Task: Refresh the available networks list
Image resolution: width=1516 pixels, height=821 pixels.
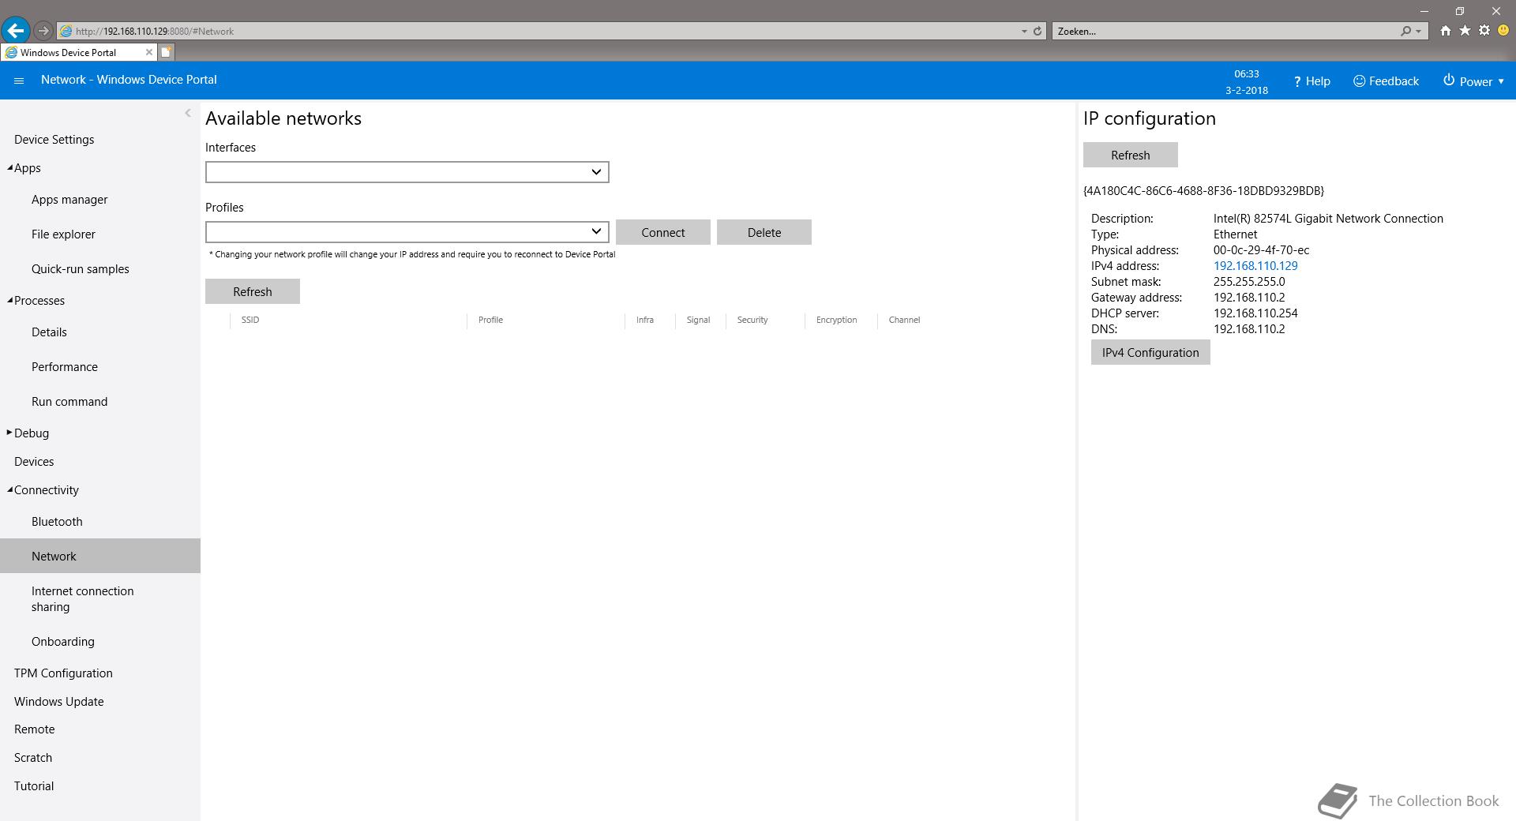Action: (x=253, y=291)
